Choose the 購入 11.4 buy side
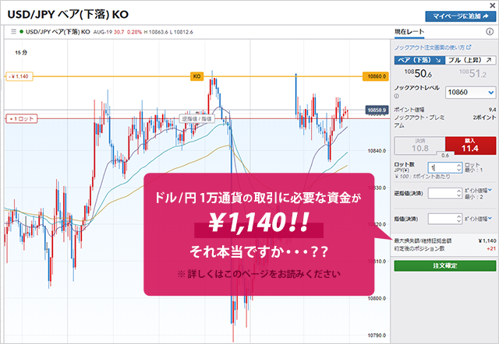Viewport: 499px width, 344px height. coord(469,146)
